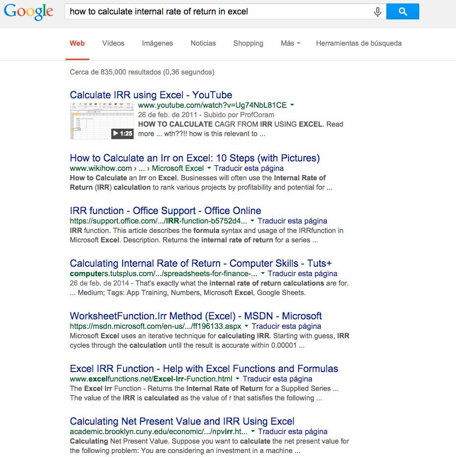
Task: Play the 1:25 video badge
Action: coord(122,134)
